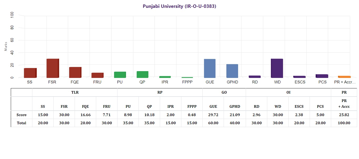Click the PR score cell 25.82

click(344, 115)
